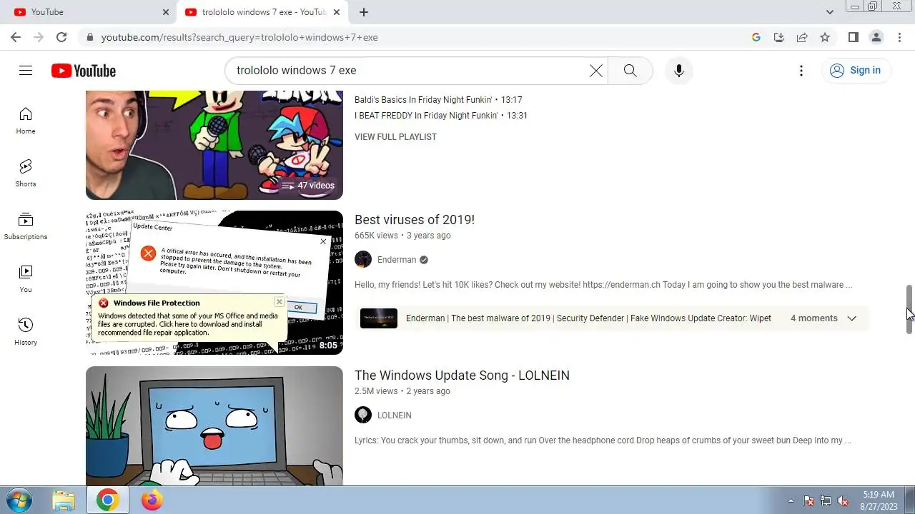Click the Enderman moments row thumbnail
Viewport: 915px width, 514px height.
[379, 318]
